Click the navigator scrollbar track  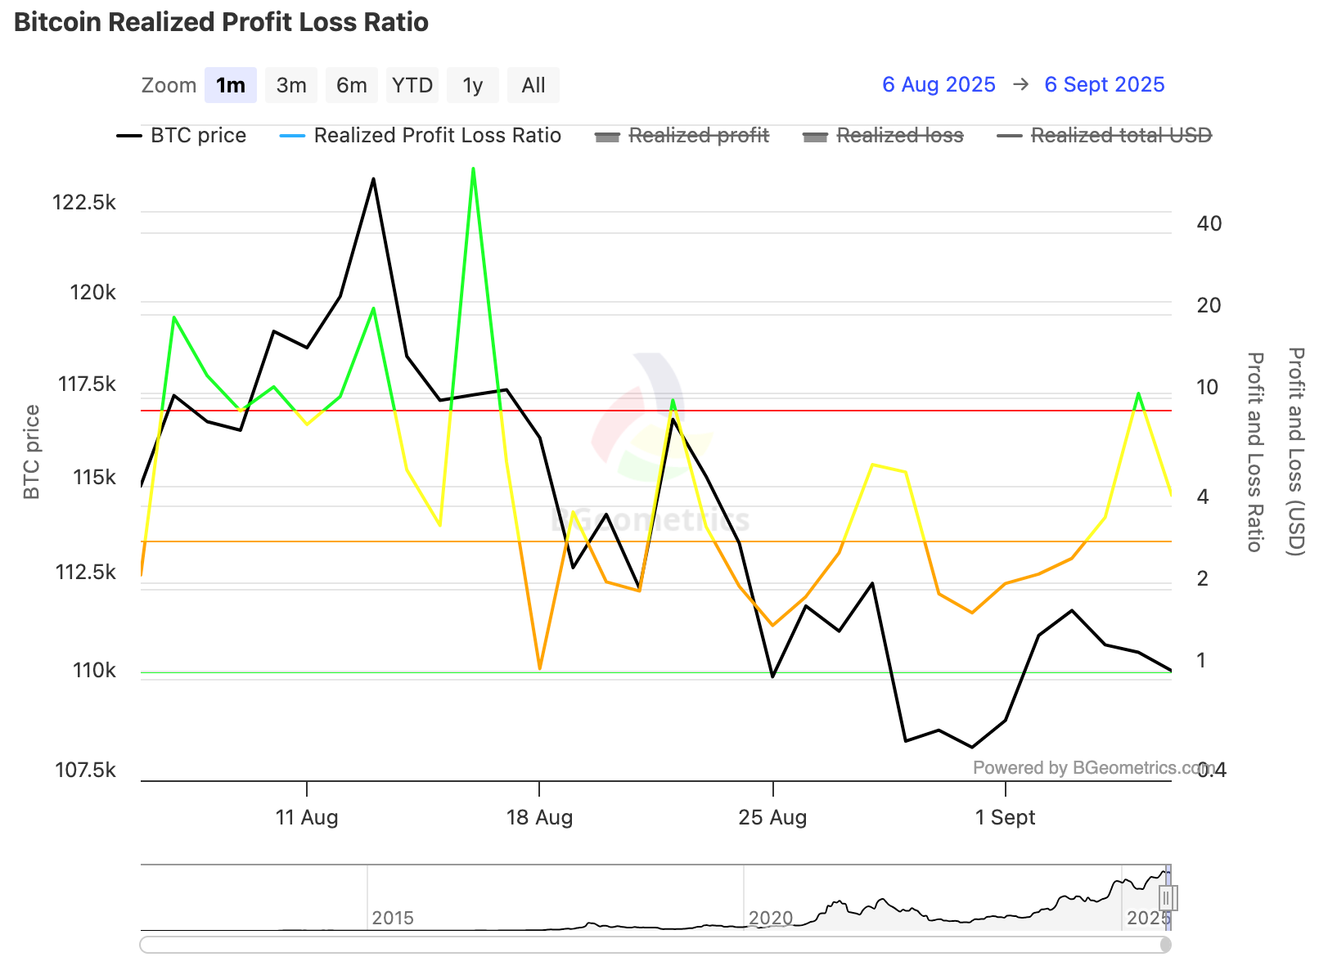point(655,945)
